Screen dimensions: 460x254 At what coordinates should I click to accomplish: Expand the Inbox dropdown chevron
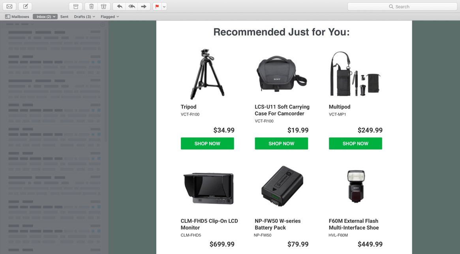54,17
